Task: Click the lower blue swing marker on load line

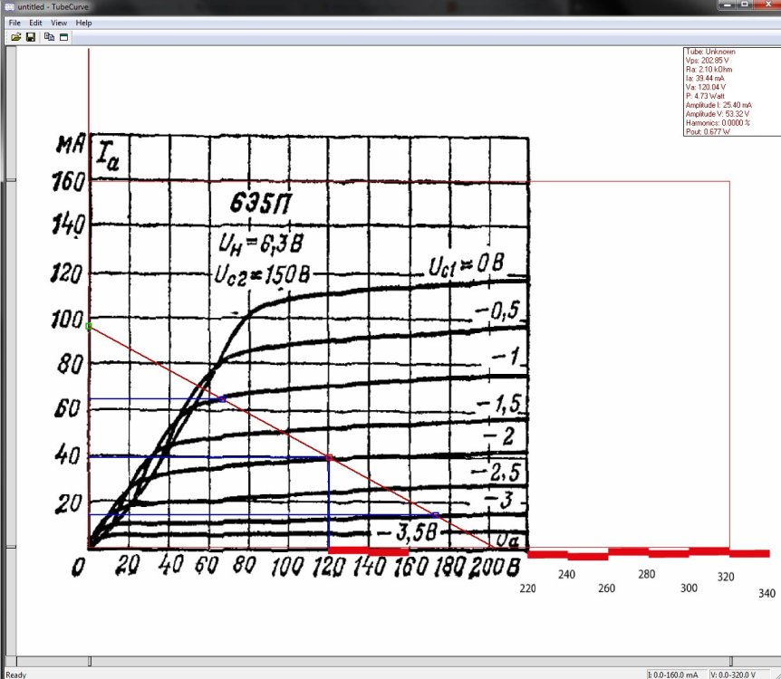Action: [x=436, y=515]
